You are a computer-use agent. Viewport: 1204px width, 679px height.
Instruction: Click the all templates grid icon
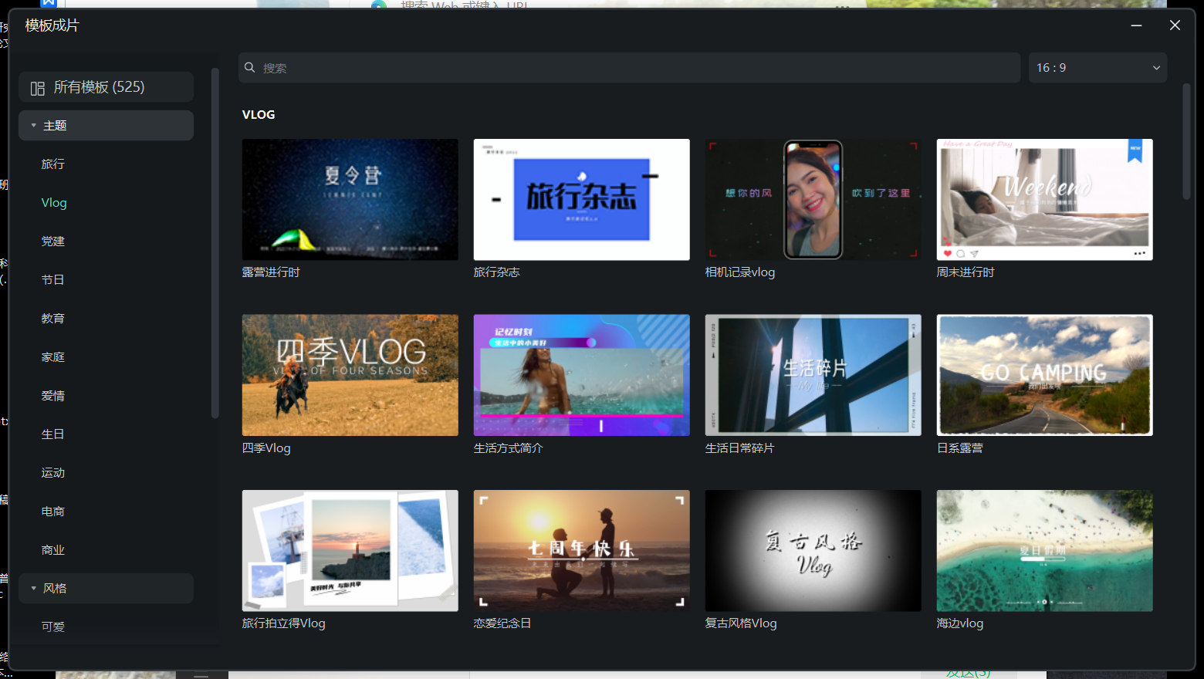(37, 88)
